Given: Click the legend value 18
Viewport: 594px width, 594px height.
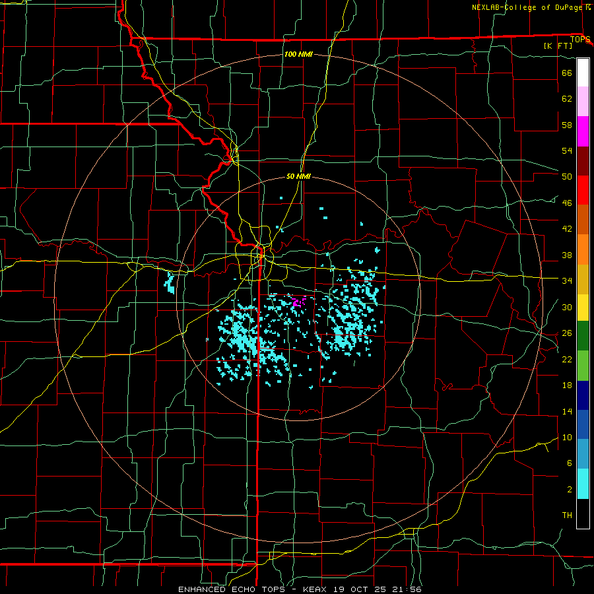Looking at the screenshot, I should pyautogui.click(x=567, y=385).
